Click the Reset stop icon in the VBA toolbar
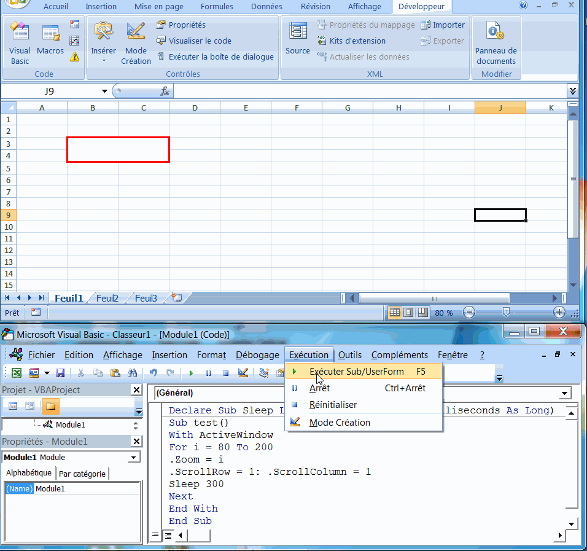This screenshot has height=551, width=587. click(x=225, y=373)
